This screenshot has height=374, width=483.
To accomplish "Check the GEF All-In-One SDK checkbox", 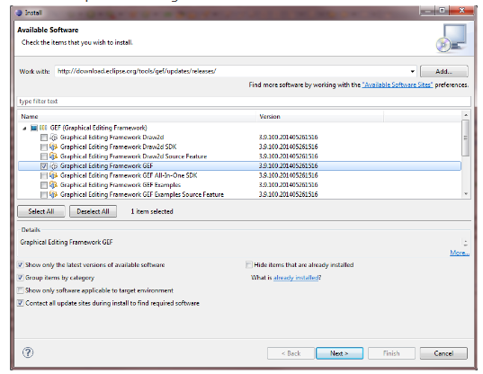I will [44, 176].
